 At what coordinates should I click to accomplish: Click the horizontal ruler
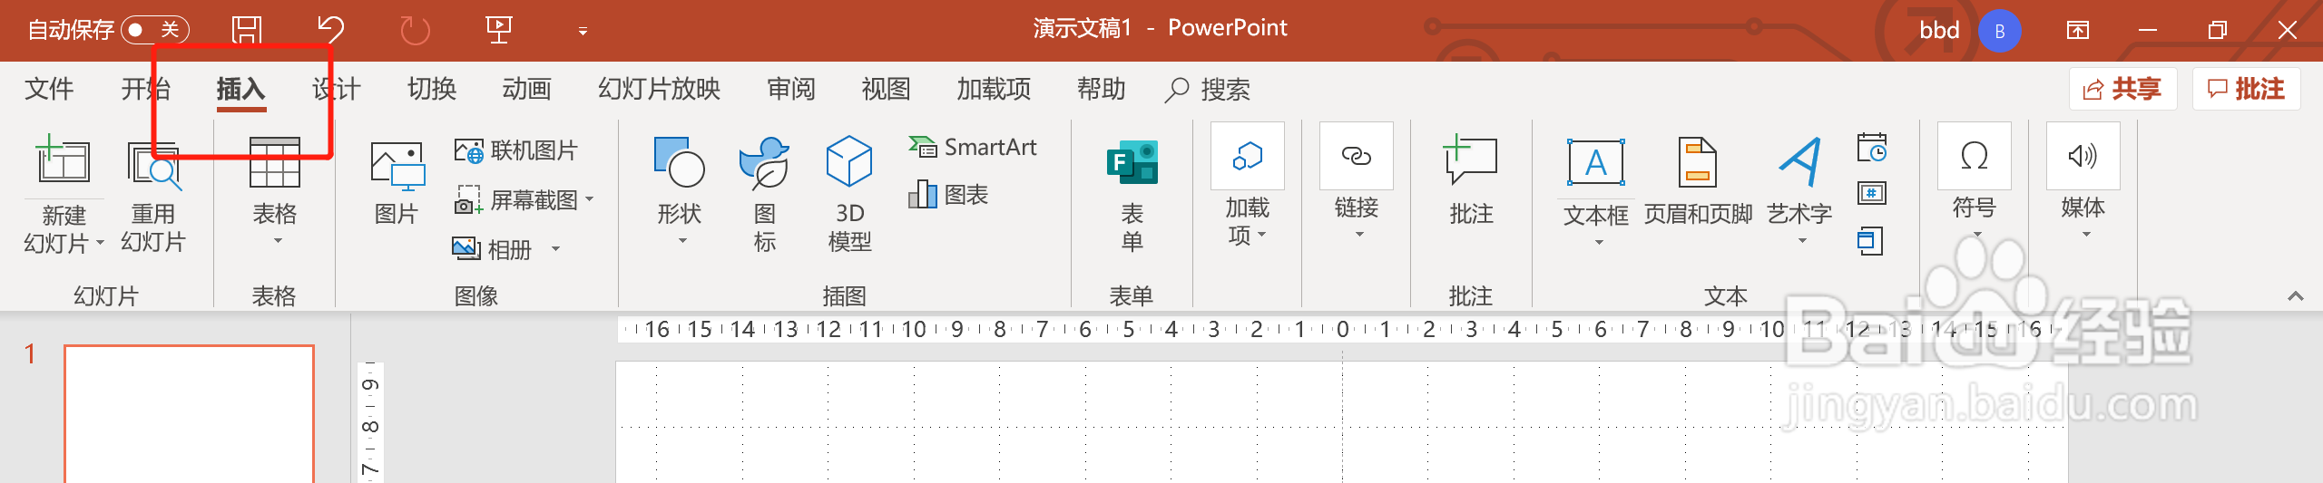coord(1342,329)
